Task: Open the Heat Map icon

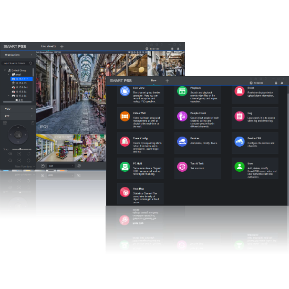Action: pyautogui.click(x=125, y=192)
